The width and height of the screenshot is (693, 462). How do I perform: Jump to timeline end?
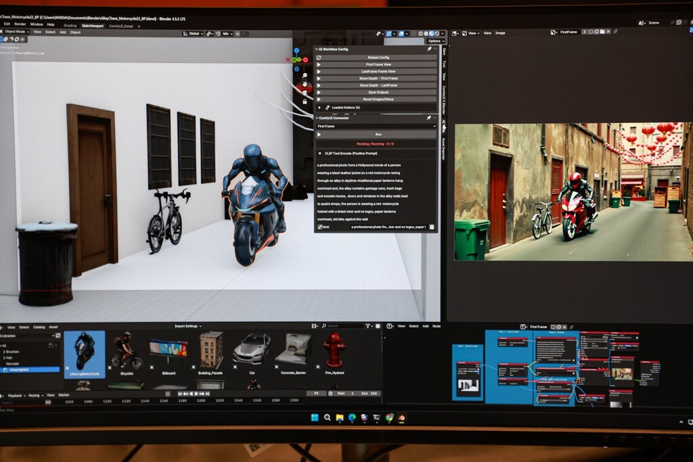(x=208, y=394)
